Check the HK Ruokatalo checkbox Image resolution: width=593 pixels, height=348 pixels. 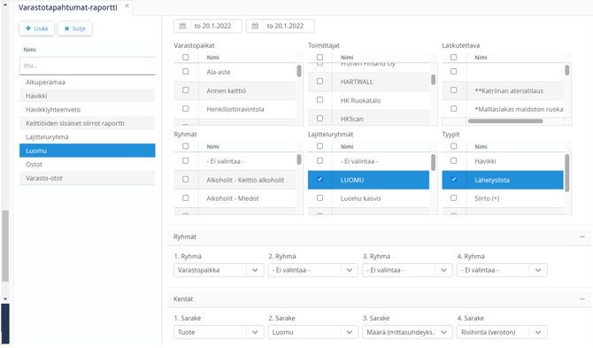[320, 99]
